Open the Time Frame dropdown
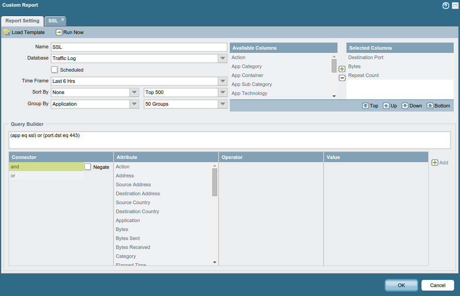 coord(223,81)
